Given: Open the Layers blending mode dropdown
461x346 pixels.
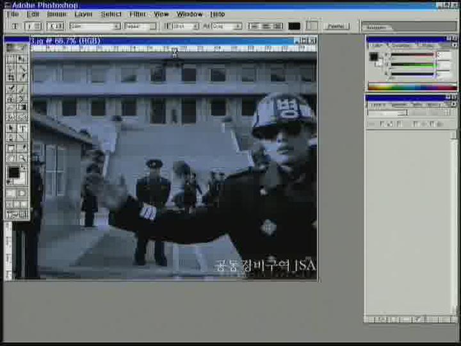Looking at the screenshot, I should click(x=387, y=113).
